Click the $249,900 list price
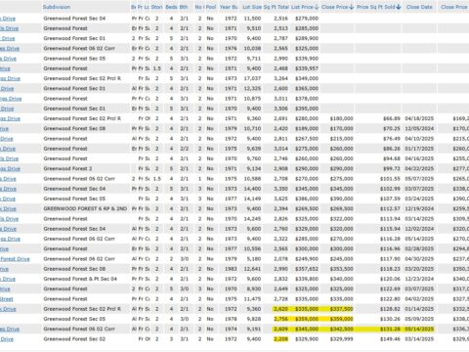The width and height of the screenshot is (469, 352). 307,259
